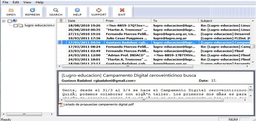Click paperclip icon on 17/03/2011 04:56 row
The height and width of the screenshot is (121, 256).
pos(60,43)
